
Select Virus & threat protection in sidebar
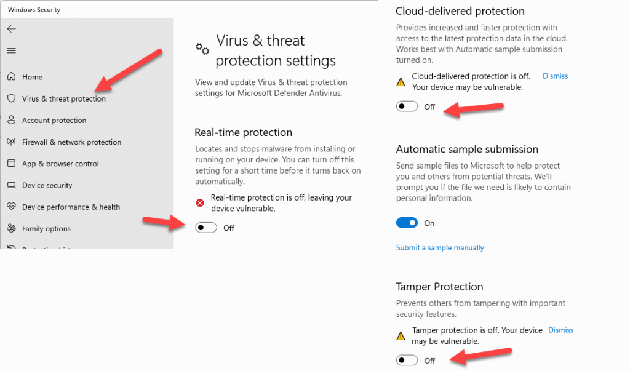click(x=63, y=98)
